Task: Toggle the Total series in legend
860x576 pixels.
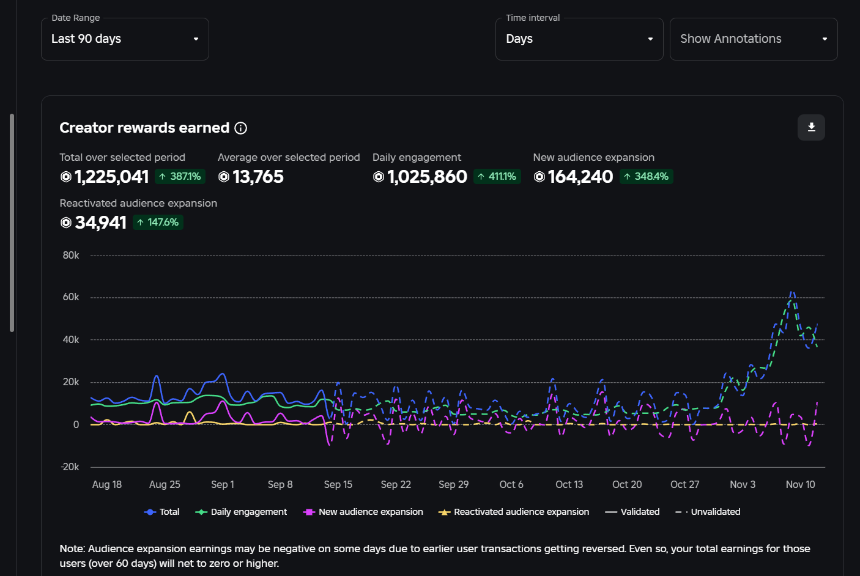Action: [x=162, y=512]
